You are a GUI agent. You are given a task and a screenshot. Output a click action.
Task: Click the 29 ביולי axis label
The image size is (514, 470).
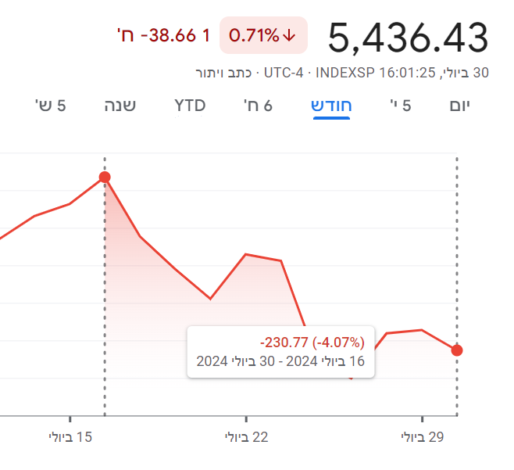422,437
